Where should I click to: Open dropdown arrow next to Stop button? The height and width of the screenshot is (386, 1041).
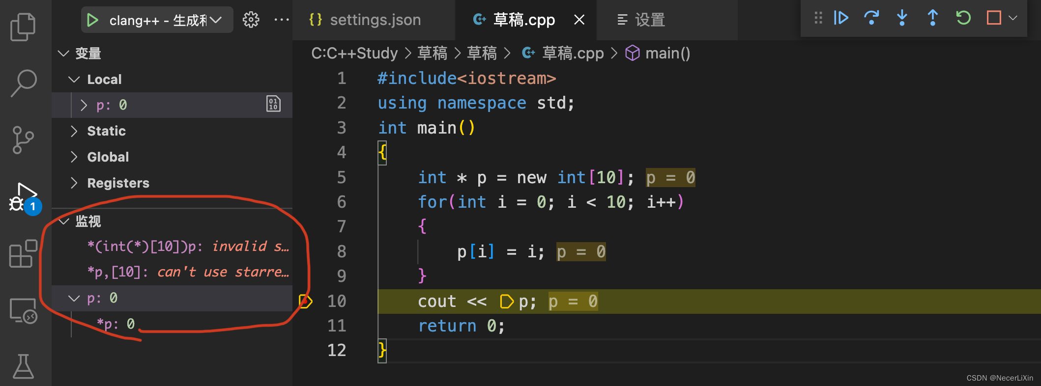pyautogui.click(x=1013, y=18)
